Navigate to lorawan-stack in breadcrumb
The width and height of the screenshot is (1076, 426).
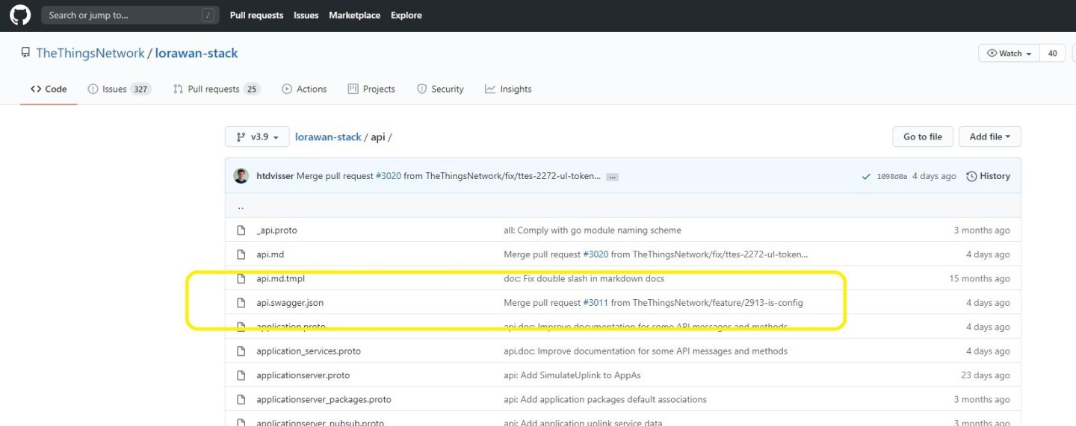coord(328,137)
